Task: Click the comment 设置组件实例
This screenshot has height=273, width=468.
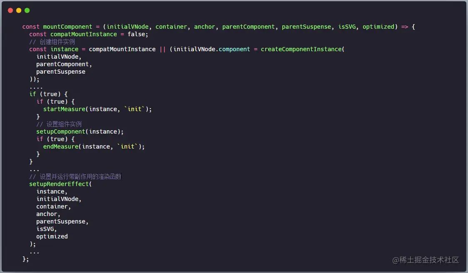Action: tap(59, 124)
